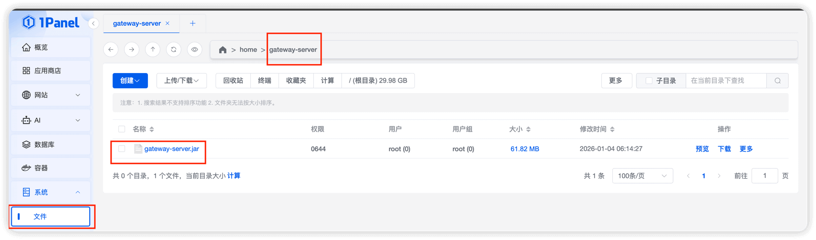Click the search field 在当前目录下查找
This screenshot has width=816, height=240.
point(725,81)
